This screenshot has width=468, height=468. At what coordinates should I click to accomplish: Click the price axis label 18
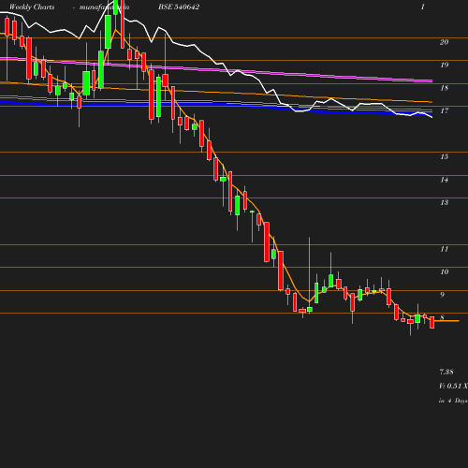point(445,88)
